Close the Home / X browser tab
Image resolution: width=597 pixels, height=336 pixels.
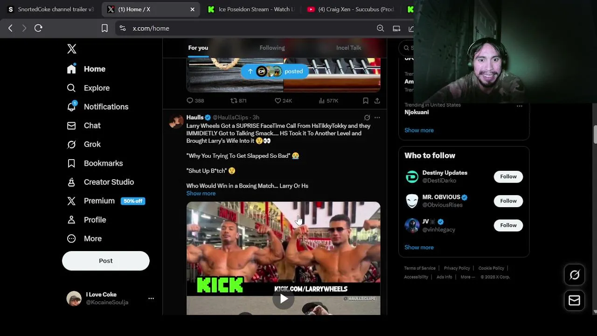coord(192,9)
